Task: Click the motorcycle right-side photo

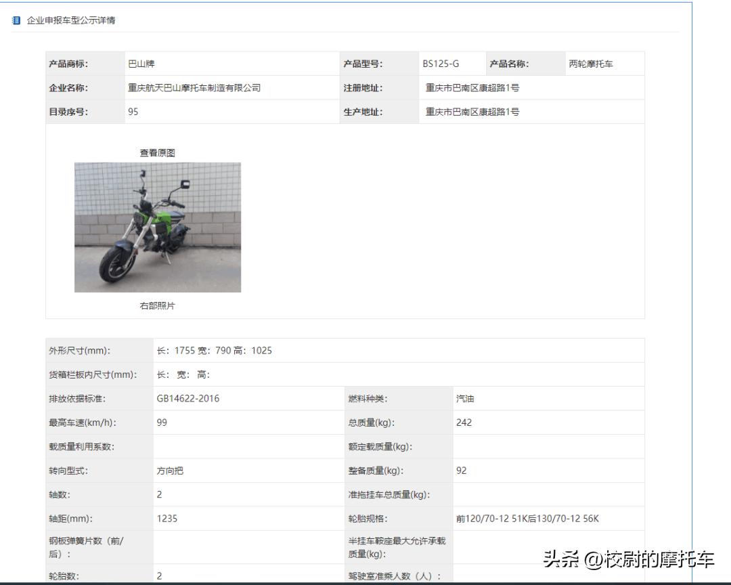Action: [x=158, y=226]
